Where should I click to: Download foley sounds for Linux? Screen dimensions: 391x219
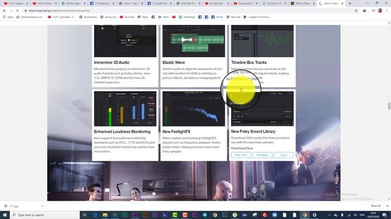point(283,155)
